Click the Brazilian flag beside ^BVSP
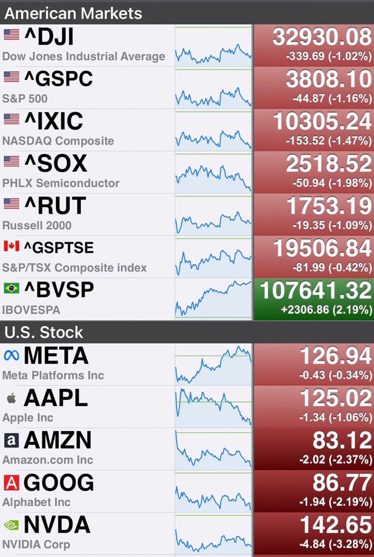This screenshot has height=557, width=374. click(x=11, y=288)
